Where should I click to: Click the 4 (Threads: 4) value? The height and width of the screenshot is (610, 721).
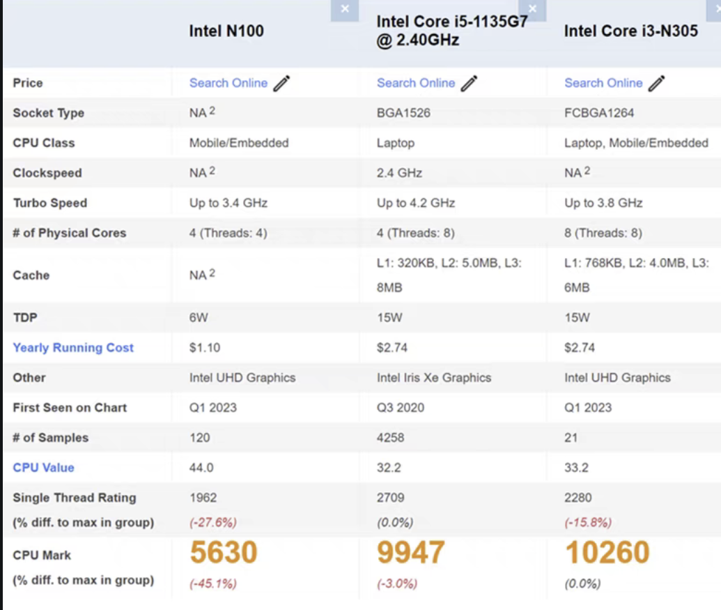(228, 233)
